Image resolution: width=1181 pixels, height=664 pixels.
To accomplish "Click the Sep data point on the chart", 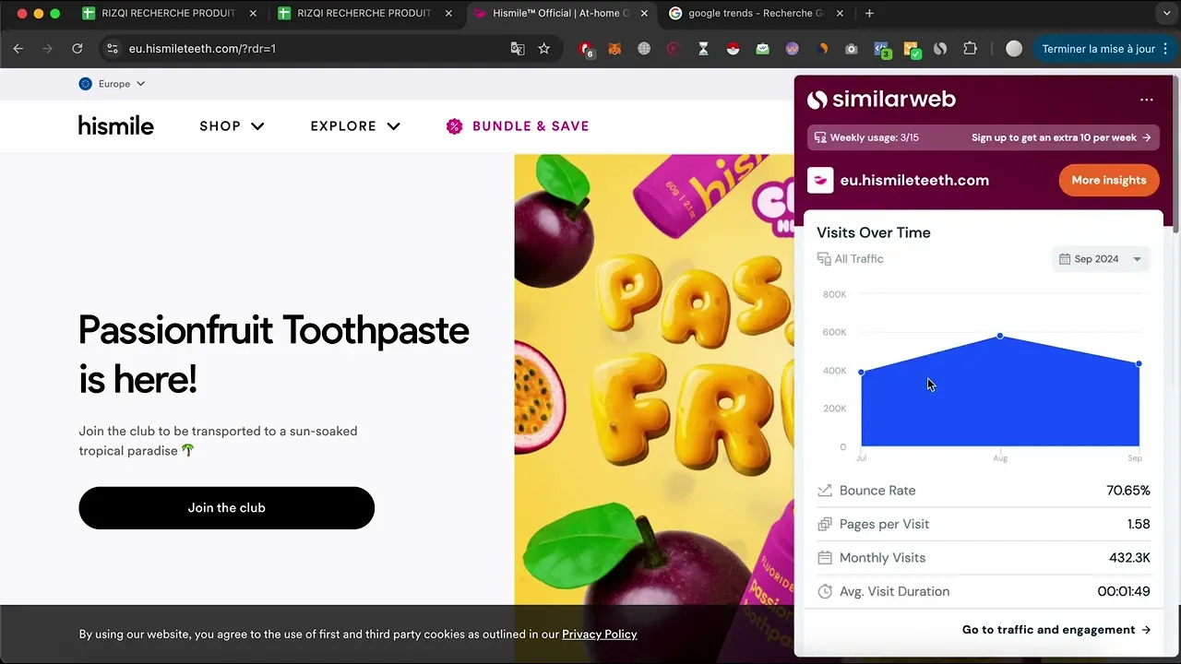I will (1139, 364).
